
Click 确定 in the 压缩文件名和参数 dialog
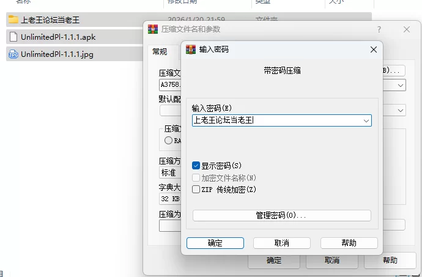tap(274, 260)
